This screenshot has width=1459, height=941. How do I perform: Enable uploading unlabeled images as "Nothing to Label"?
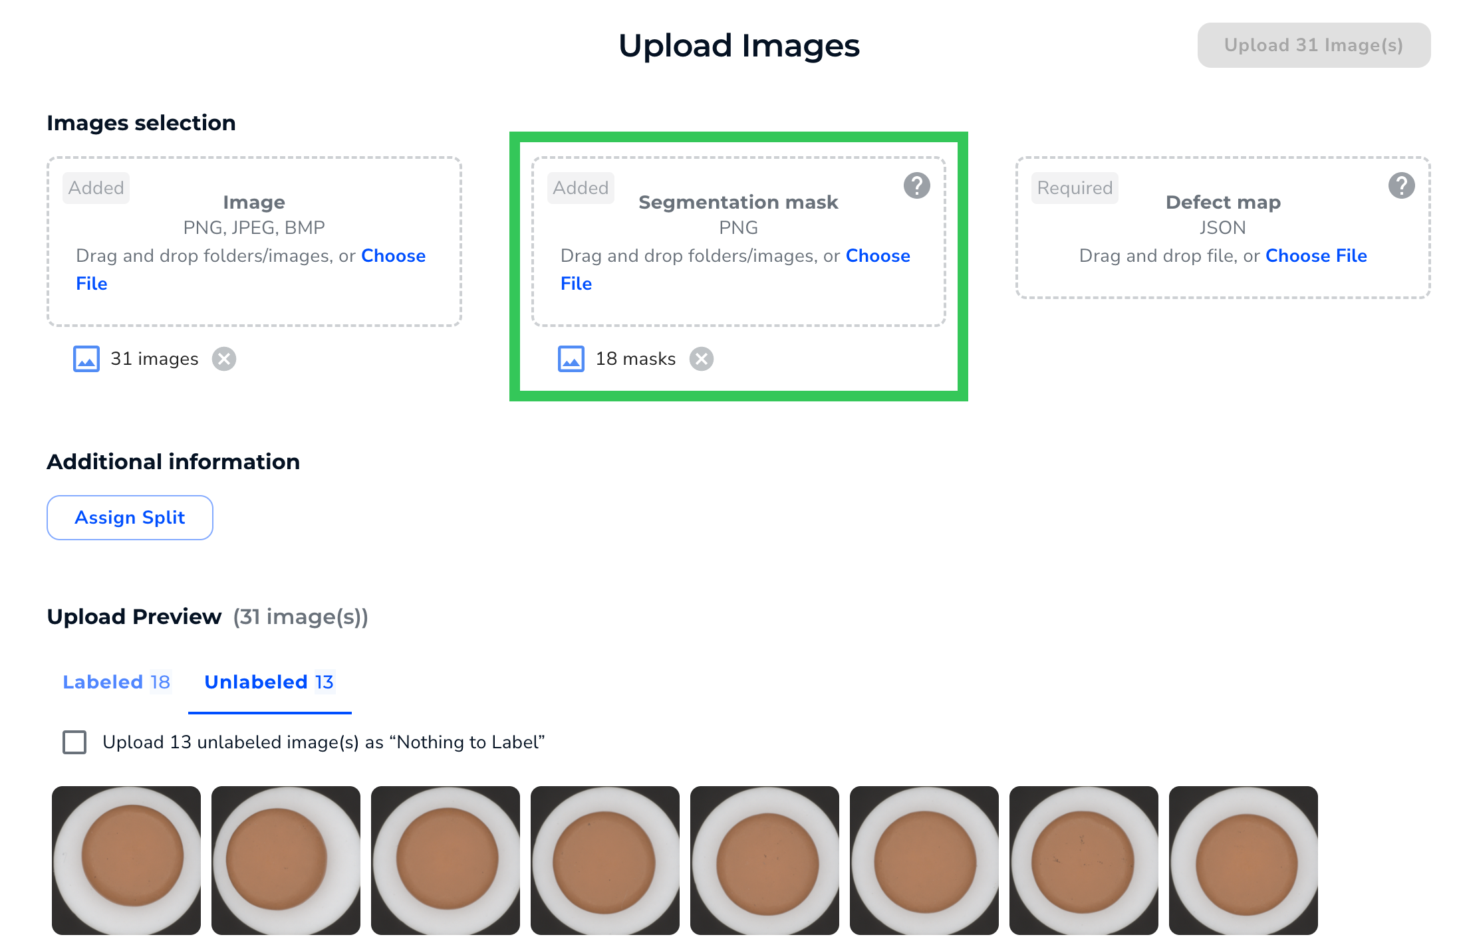coord(74,742)
